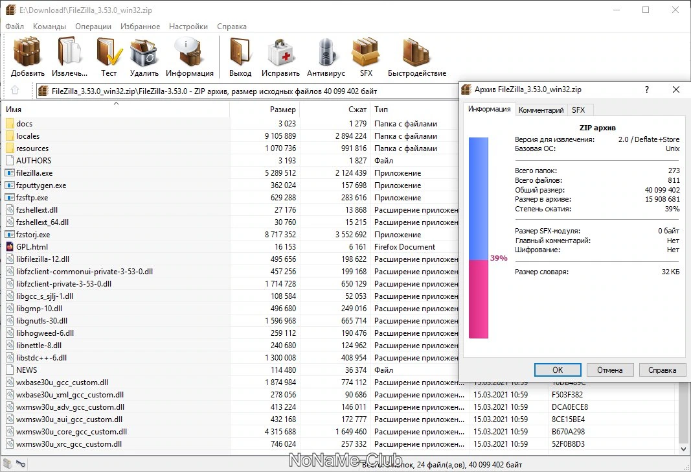
Task: Click the GPL.html Firefox document icon
Action: 10,246
